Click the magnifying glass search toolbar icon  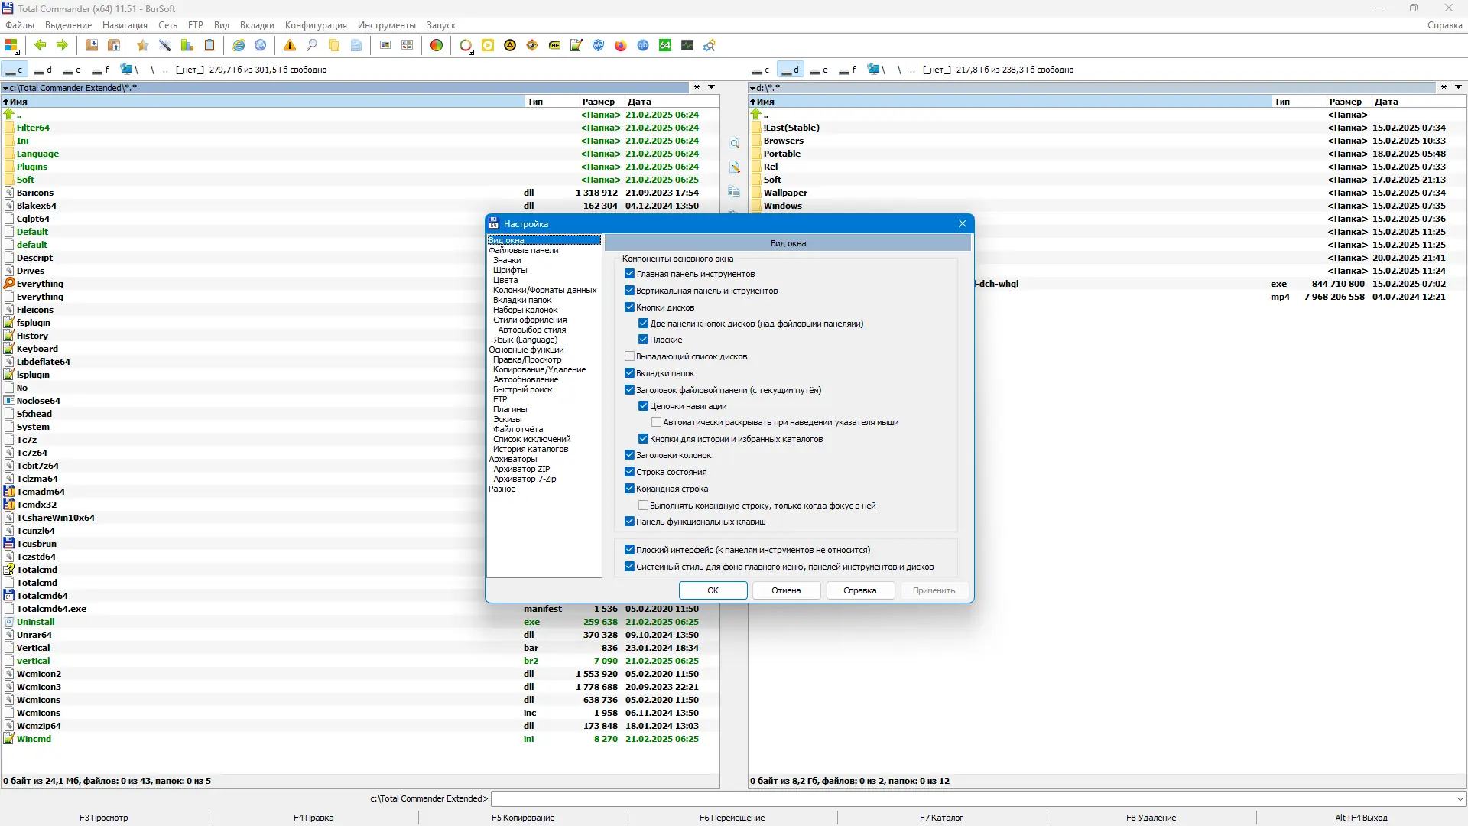pos(312,45)
